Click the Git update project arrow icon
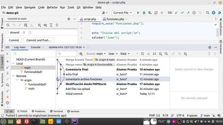Viewport: 223px width, 125px height. click(x=176, y=13)
